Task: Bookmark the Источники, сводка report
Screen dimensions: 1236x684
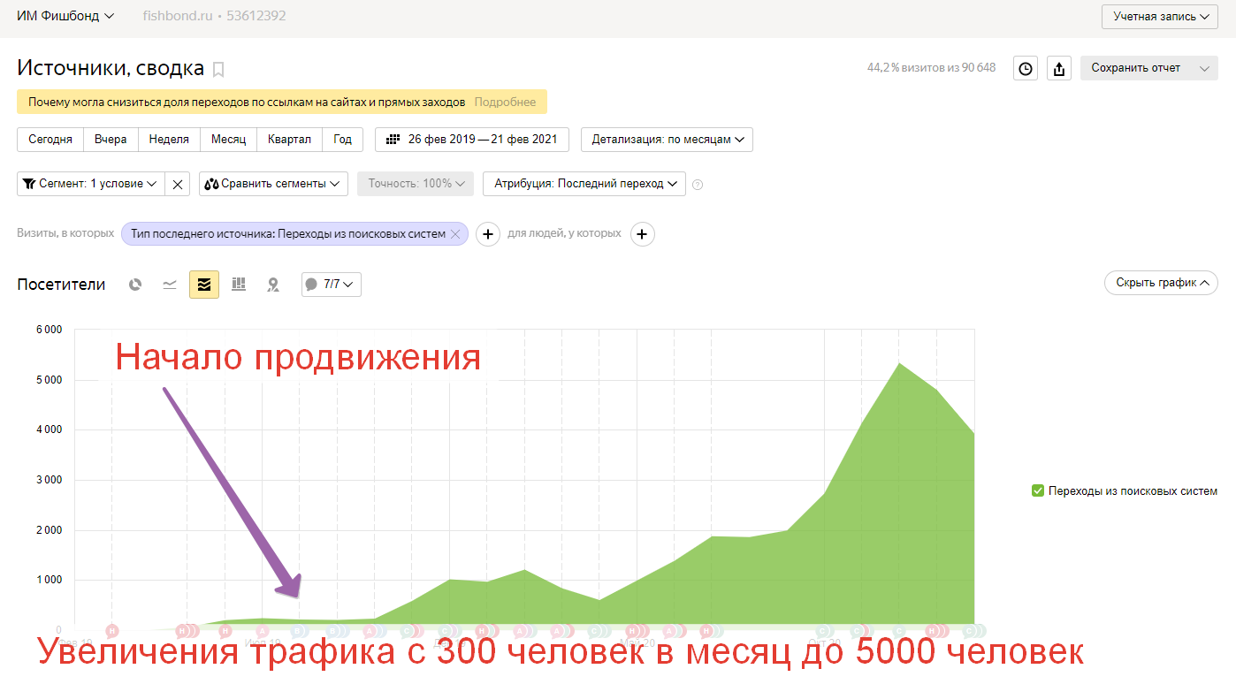Action: (219, 69)
